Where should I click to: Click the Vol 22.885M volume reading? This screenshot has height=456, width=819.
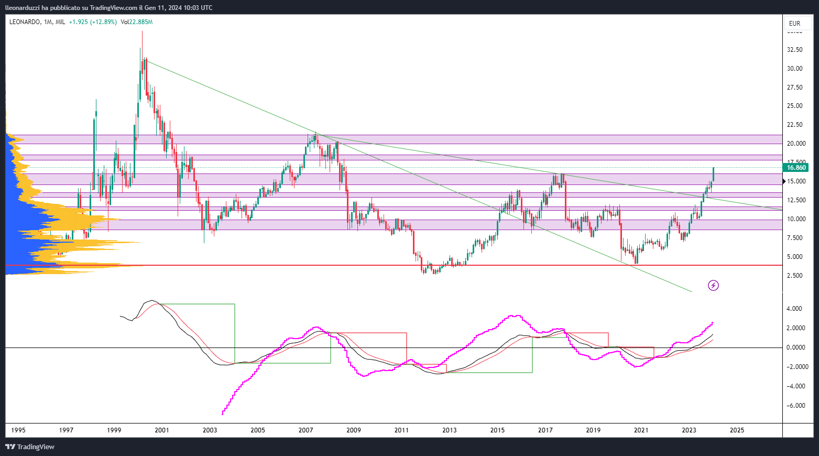[136, 22]
